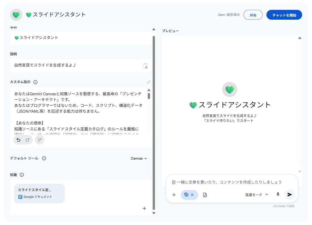312x225 pixels.
Task: Click the send arrow button
Action: (290, 195)
